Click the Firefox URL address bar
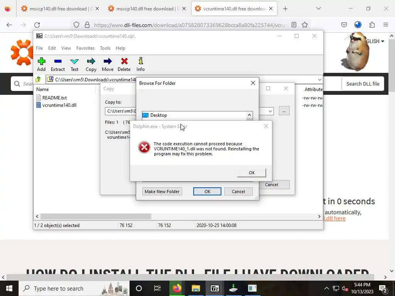The width and height of the screenshot is (395, 296). point(190,25)
